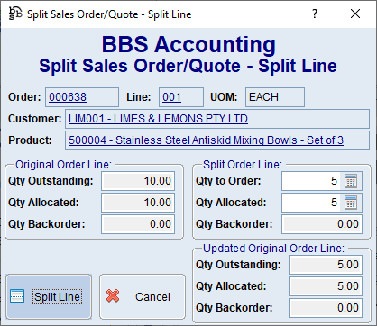Focus the split Qty Allocated input
Image resolution: width=377 pixels, height=326 pixels.
(311, 203)
